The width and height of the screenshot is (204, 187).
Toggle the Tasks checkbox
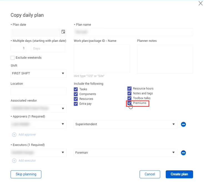[x=76, y=89]
